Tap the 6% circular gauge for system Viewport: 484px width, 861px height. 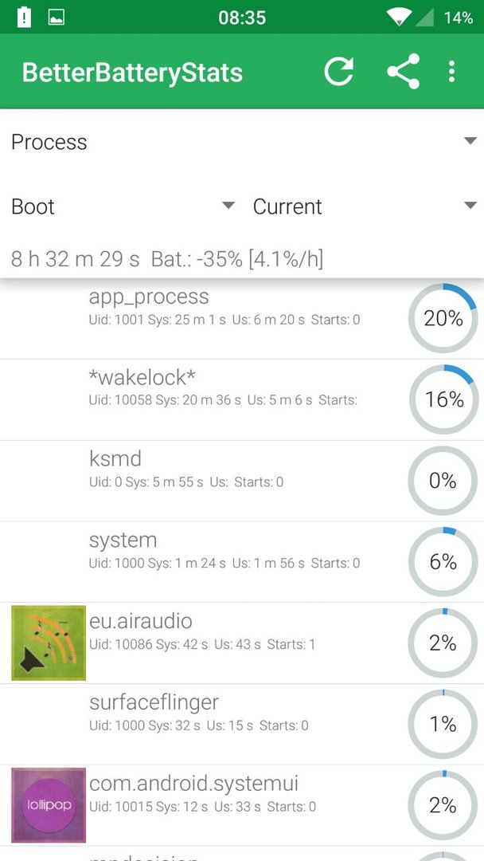tap(443, 562)
